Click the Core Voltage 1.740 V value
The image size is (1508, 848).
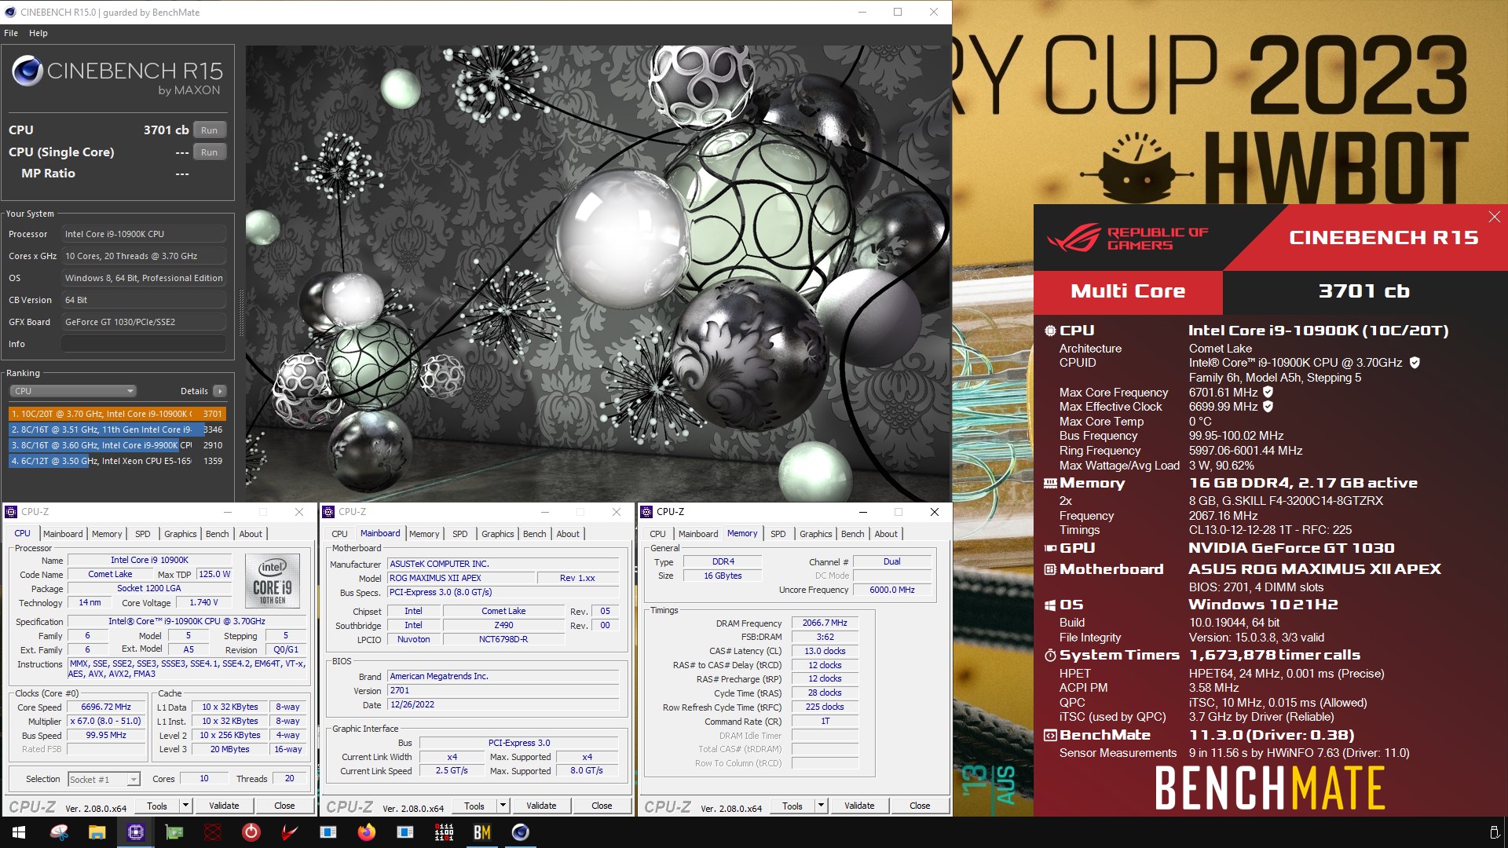pyautogui.click(x=204, y=602)
